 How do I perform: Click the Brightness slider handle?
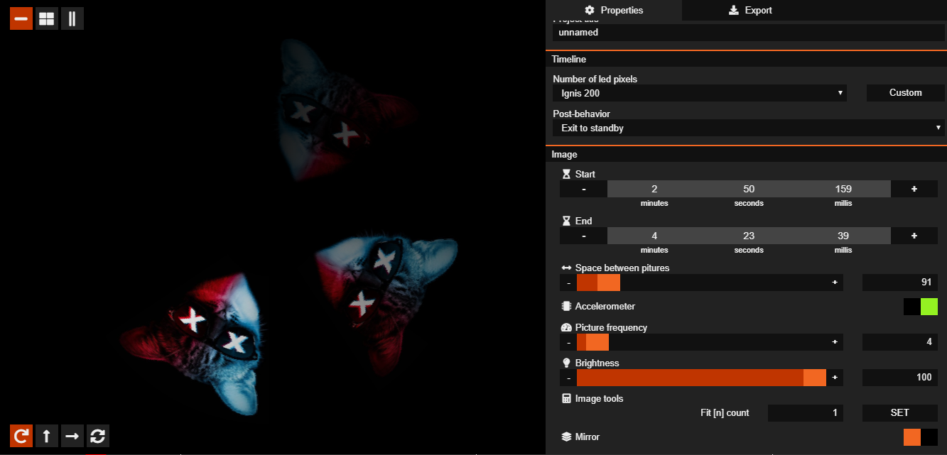pyautogui.click(x=815, y=378)
